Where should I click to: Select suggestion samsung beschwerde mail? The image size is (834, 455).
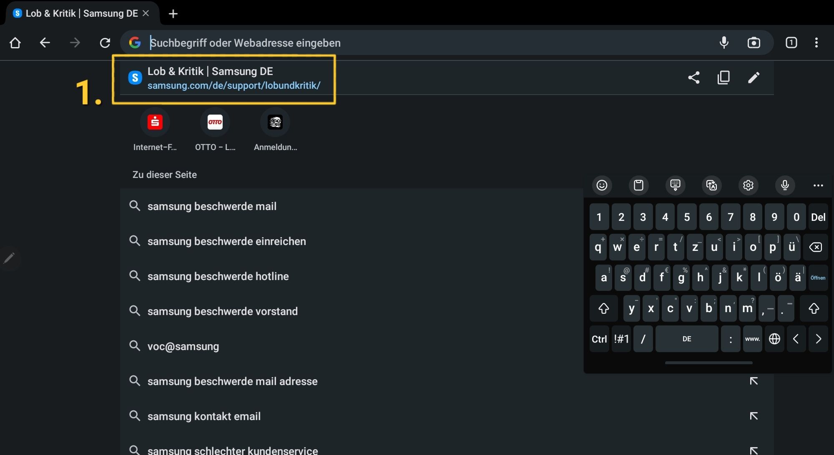(x=352, y=206)
